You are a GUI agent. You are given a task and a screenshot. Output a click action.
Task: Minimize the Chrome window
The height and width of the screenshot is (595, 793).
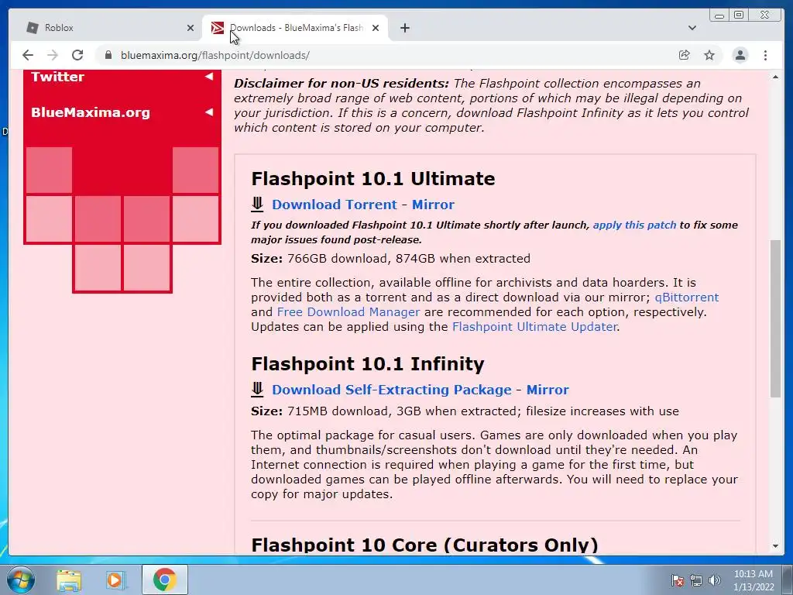(719, 15)
